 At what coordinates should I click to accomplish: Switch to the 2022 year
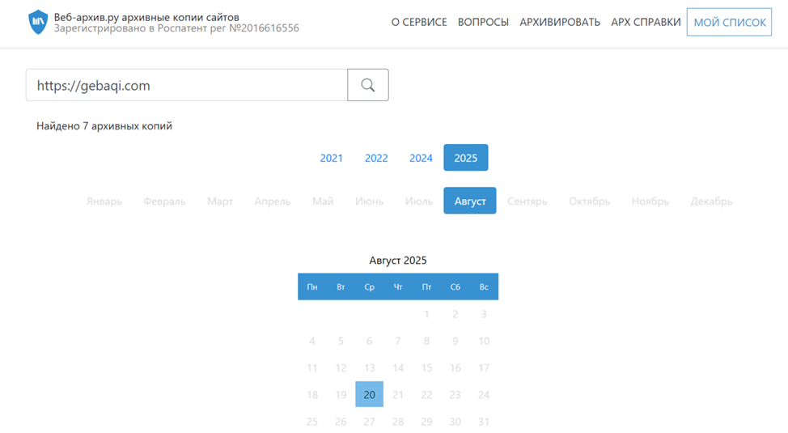376,158
